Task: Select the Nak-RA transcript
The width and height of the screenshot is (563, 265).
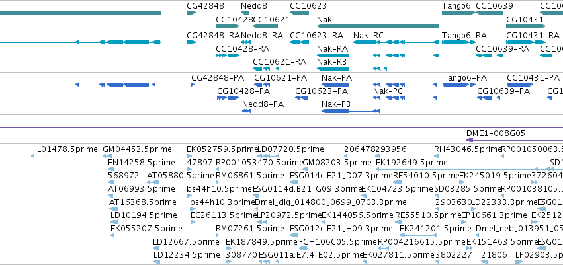Action: tap(378, 56)
